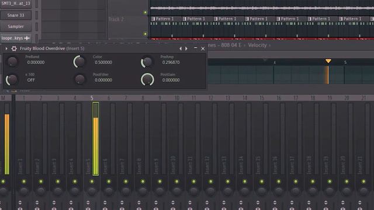Open the Velocity breadcrumb in piano roll
The image size is (374, 210).
tap(257, 45)
